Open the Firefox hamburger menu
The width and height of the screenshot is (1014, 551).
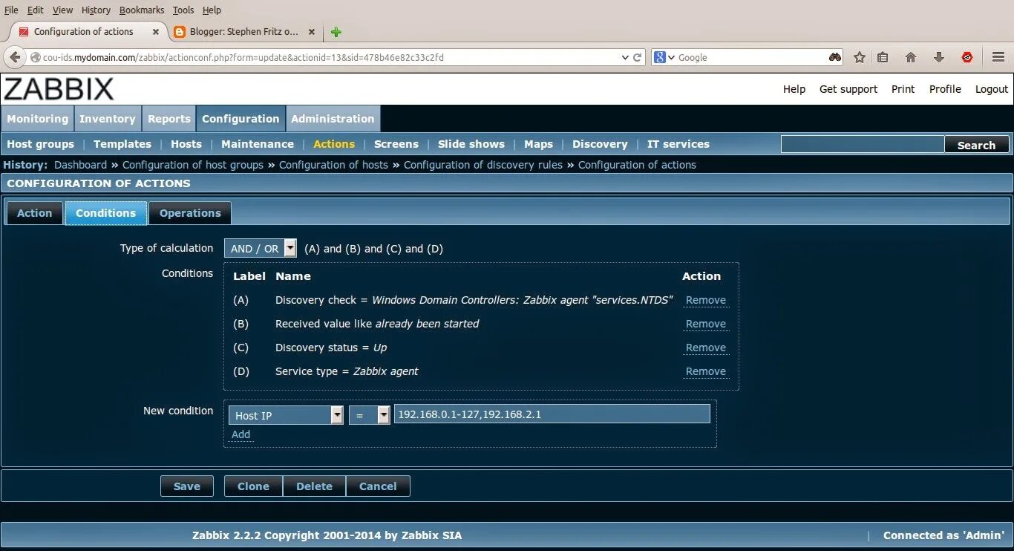pos(998,57)
